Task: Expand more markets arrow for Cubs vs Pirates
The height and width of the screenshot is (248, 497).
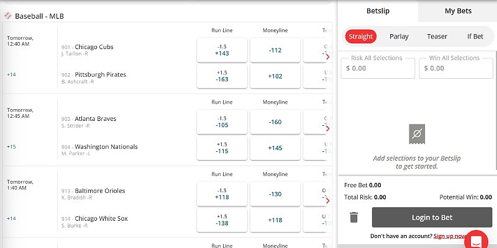Action: [327, 56]
